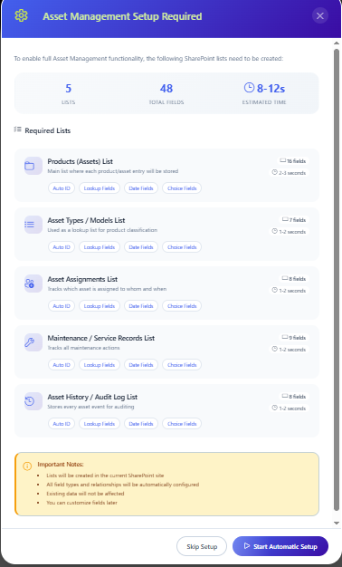Viewport: 342px width, 567px height.
Task: Click Lookup Fields tag under Maintenance / Service Records
Action: coord(100,365)
